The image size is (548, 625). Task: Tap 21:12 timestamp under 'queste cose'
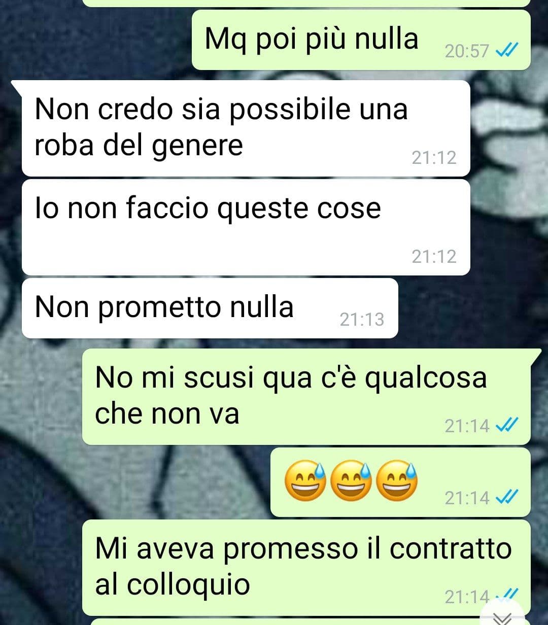coord(434,256)
